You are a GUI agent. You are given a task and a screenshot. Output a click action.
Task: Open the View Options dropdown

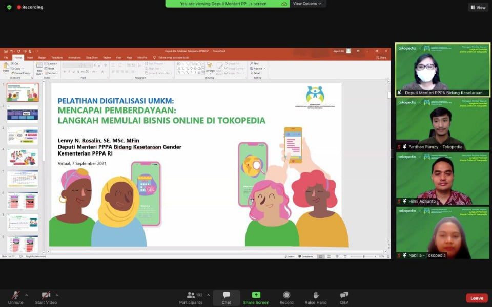point(307,4)
